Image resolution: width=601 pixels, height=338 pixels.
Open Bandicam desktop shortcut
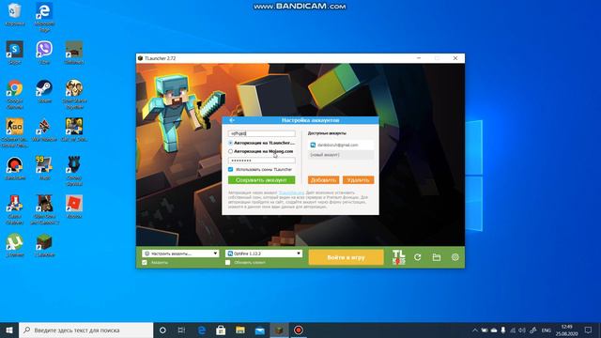[15, 169]
